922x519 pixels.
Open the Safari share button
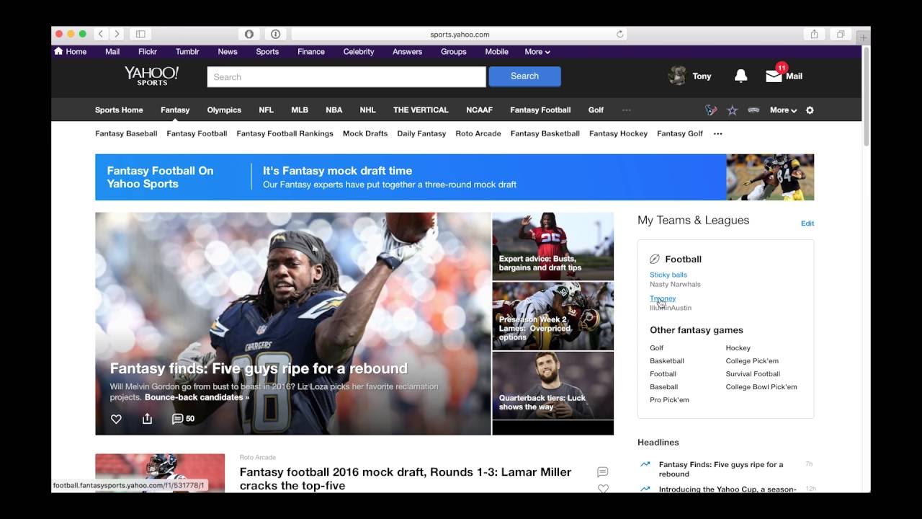[814, 34]
